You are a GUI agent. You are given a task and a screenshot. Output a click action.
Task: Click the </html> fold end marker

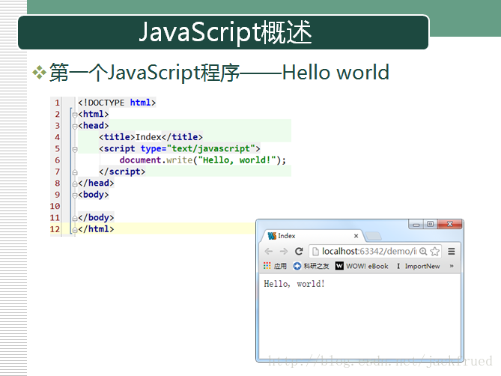coord(74,230)
